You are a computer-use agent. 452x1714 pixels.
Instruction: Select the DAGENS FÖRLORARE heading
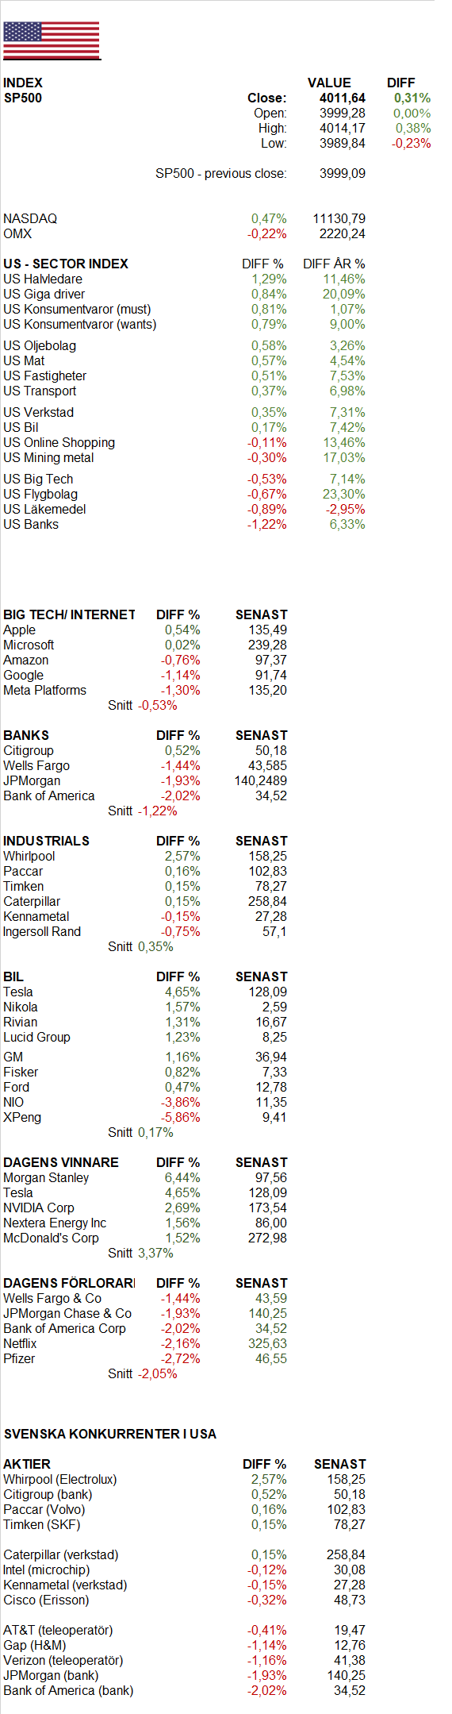coord(69,1283)
